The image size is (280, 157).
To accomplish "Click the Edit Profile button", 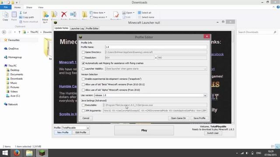I will point(80,133).
